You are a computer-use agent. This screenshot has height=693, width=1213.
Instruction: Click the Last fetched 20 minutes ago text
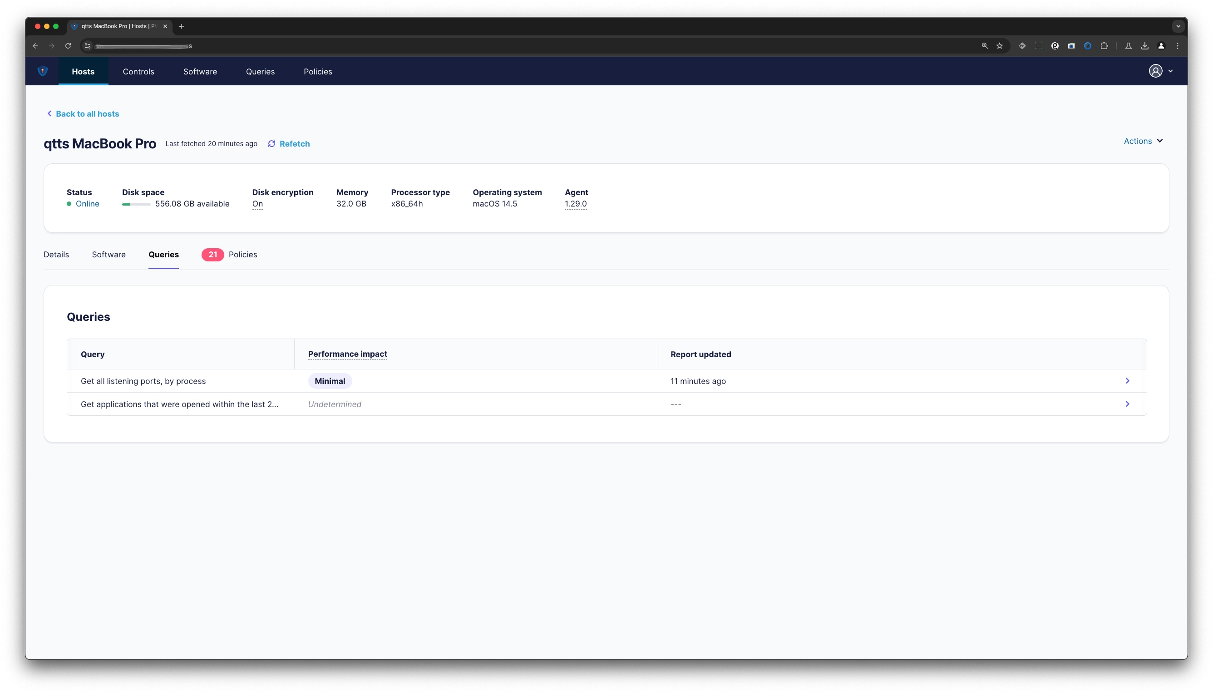click(x=212, y=144)
